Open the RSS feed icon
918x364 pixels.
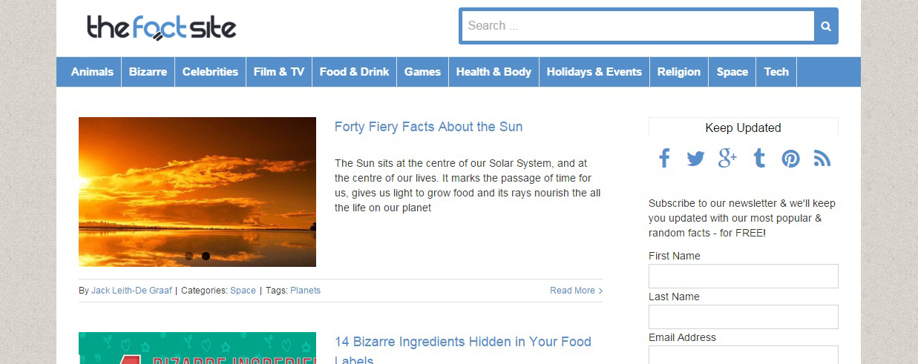(822, 158)
